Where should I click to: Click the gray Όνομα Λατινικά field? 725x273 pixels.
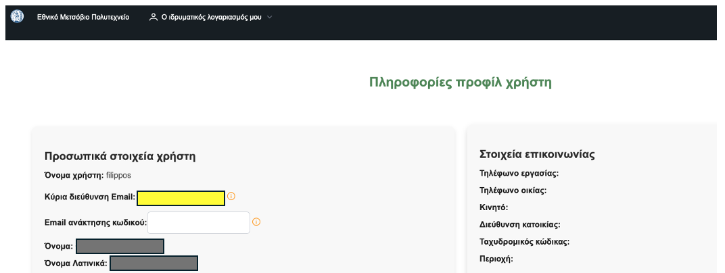pyautogui.click(x=154, y=263)
